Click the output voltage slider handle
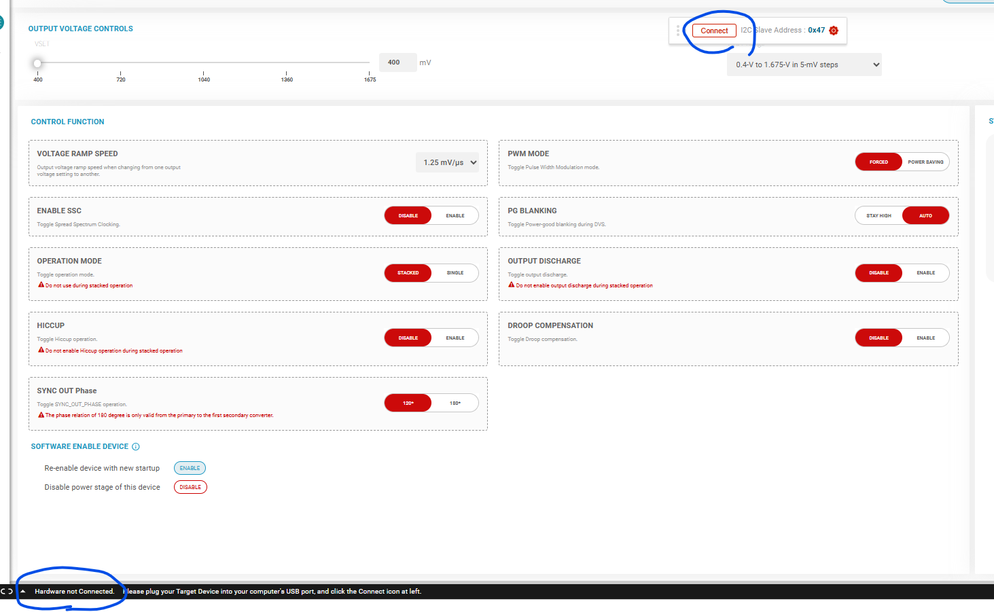Image resolution: width=994 pixels, height=612 pixels. click(x=37, y=63)
